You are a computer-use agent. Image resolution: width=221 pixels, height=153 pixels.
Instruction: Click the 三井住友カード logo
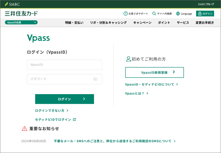tap(21, 14)
